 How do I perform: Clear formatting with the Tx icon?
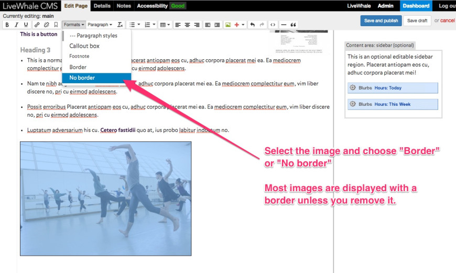click(x=120, y=25)
